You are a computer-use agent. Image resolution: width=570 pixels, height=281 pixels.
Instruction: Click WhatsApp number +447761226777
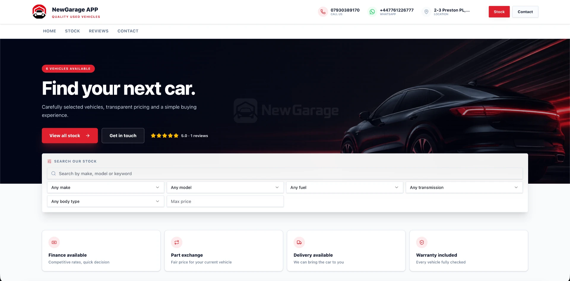397,10
